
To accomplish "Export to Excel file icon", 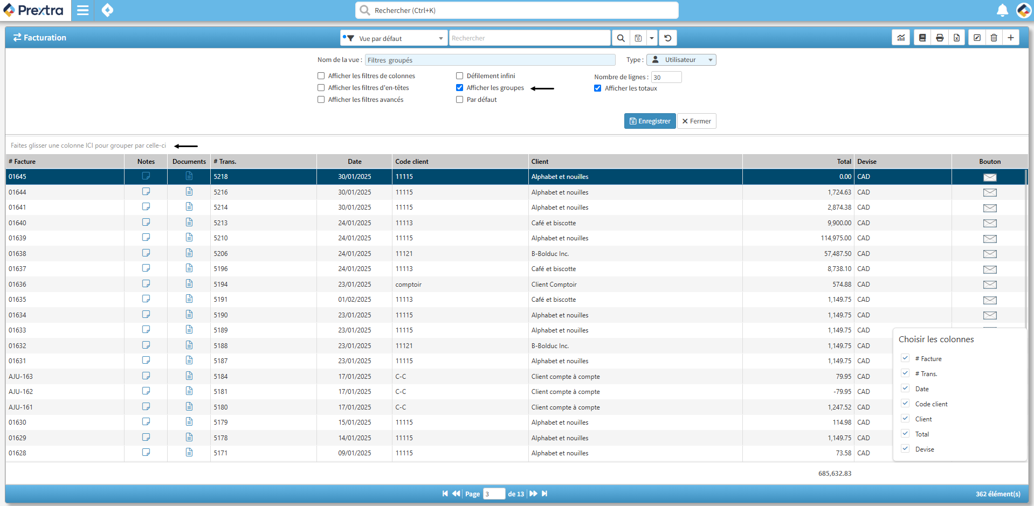I will (x=956, y=38).
